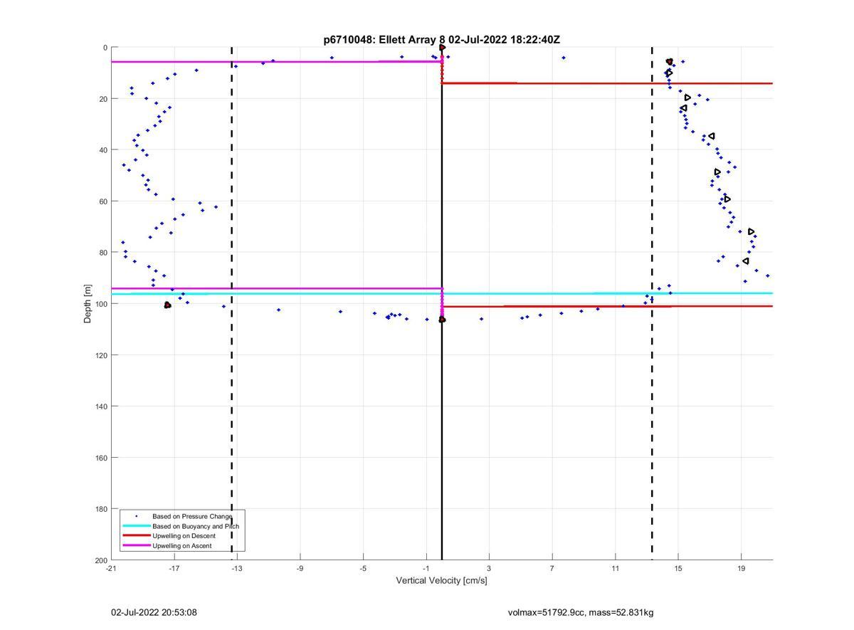The image size is (854, 630).
Task: Click x-axis tick label '-5'
Action: point(363,568)
